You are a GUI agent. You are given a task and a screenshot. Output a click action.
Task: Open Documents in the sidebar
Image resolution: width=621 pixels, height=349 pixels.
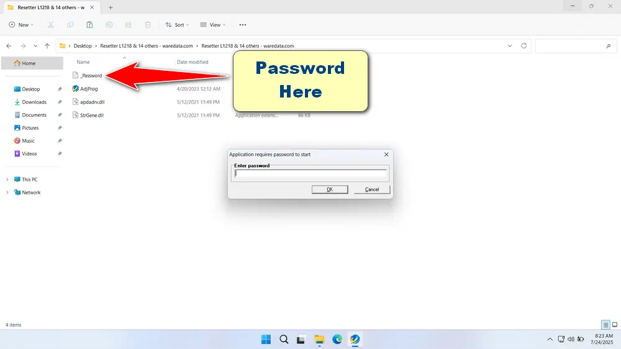[x=34, y=115]
